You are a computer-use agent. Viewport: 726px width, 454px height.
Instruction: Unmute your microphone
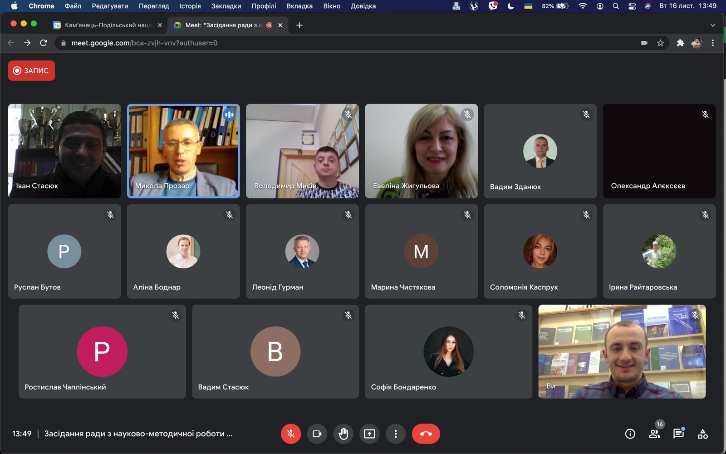291,434
